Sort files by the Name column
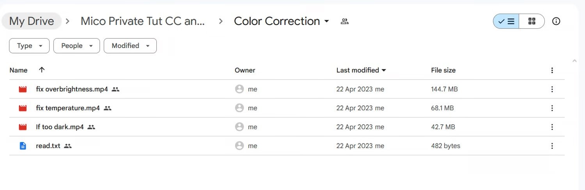The width and height of the screenshot is (585, 190). click(18, 70)
